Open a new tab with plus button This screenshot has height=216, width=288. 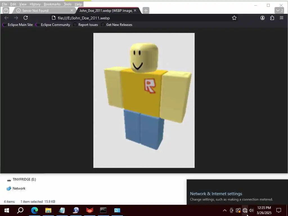click(x=146, y=11)
